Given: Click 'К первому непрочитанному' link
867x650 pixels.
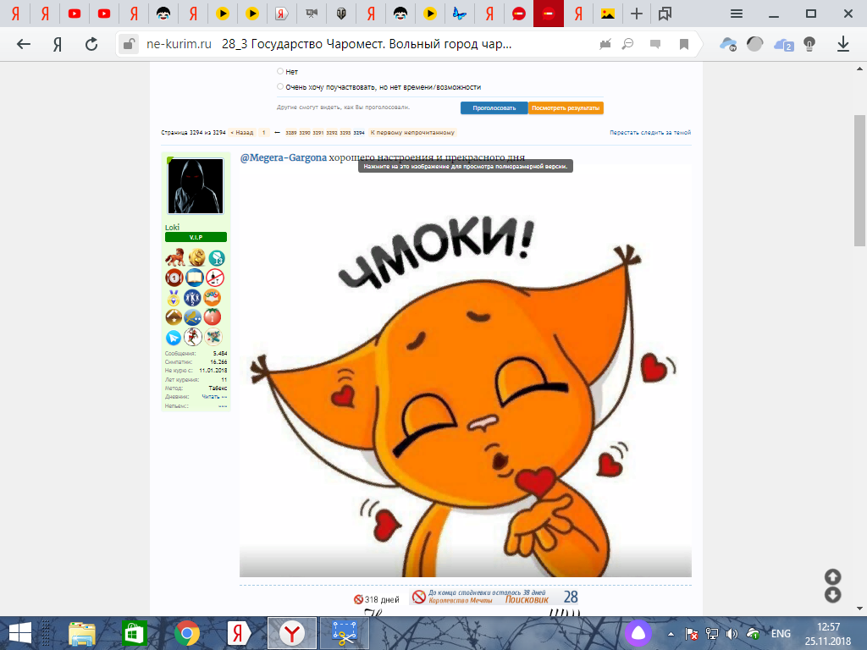Looking at the screenshot, I should [412, 133].
